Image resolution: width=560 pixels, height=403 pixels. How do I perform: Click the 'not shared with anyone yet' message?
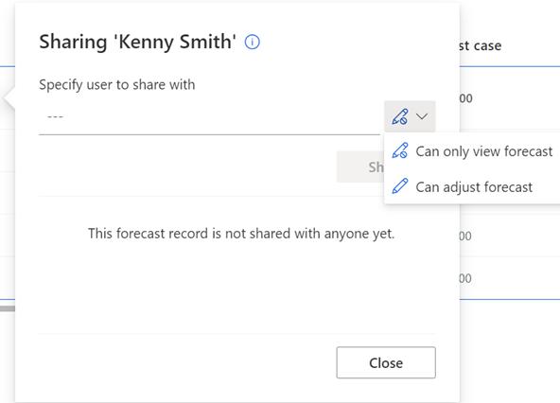(x=241, y=234)
